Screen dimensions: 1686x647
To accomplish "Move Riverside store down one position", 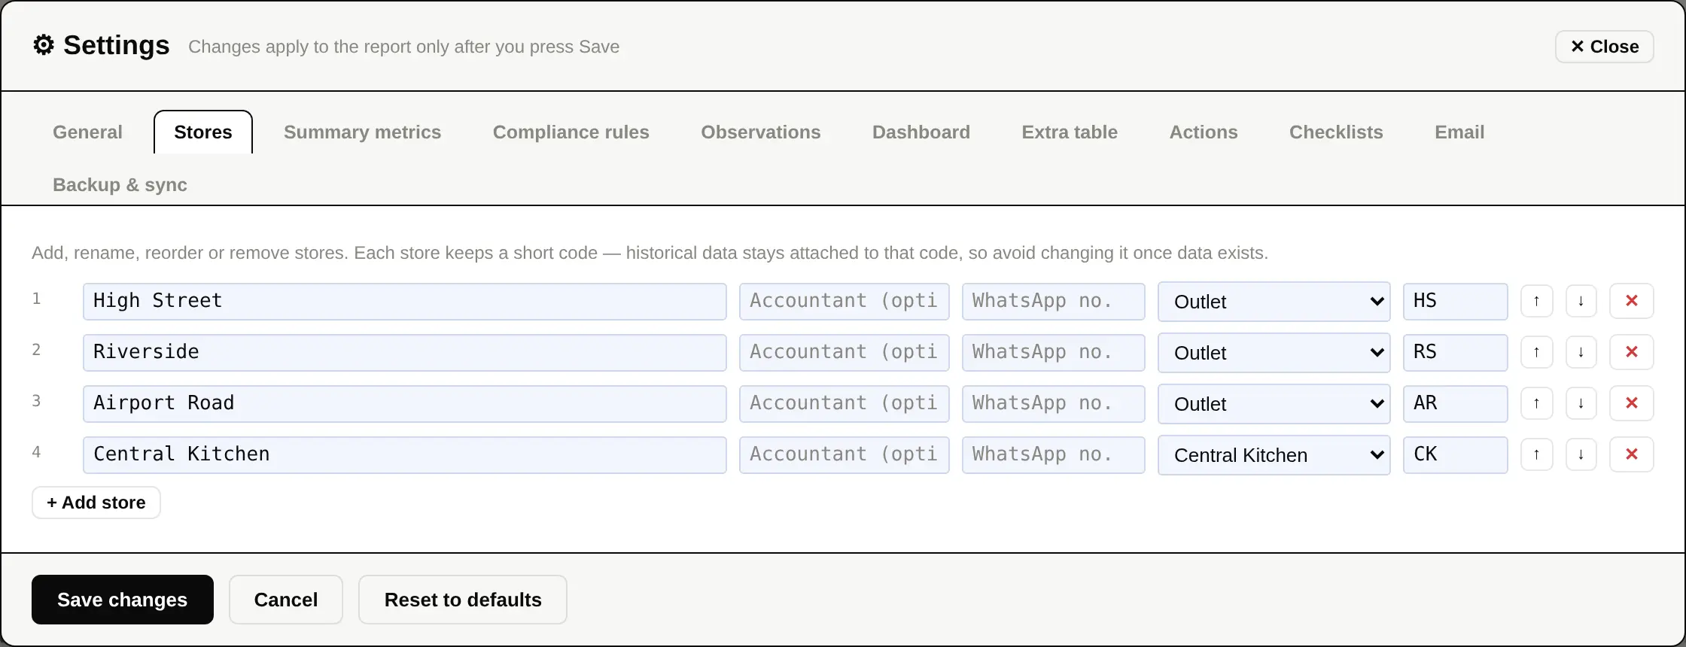I will coord(1581,352).
